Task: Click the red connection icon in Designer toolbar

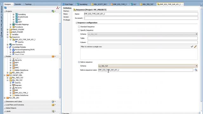Action: (x=57, y=8)
